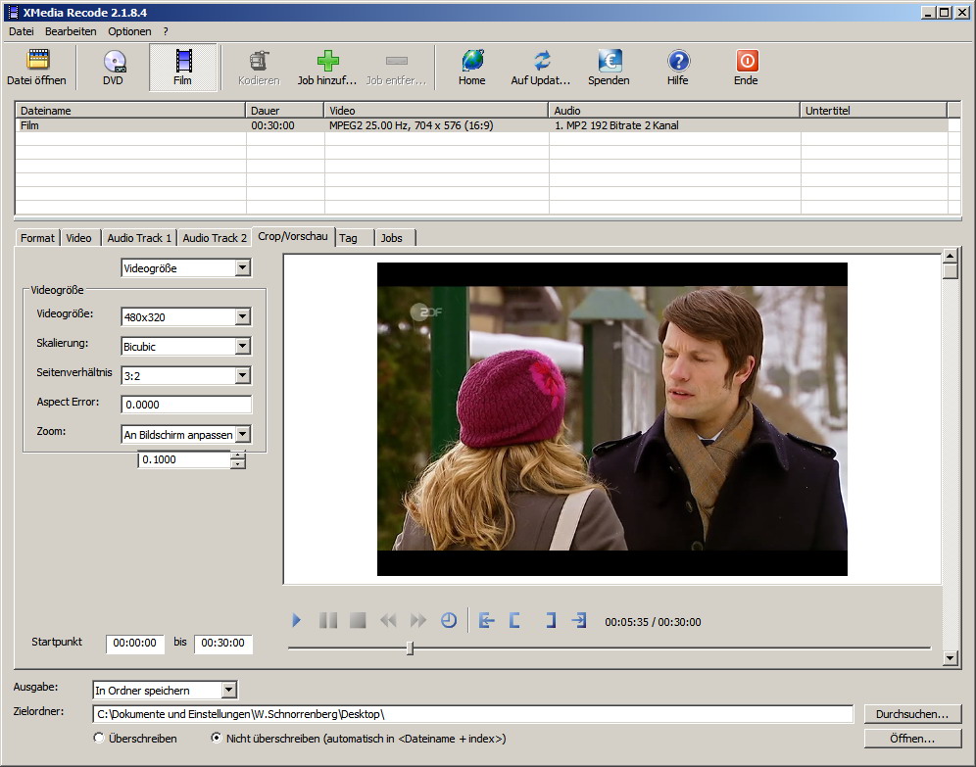Click the Öffnen button
Screen dimensions: 976x767
coord(912,739)
